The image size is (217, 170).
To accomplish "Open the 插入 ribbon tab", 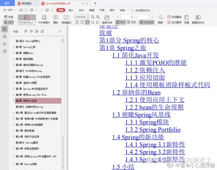I will pos(71,10).
